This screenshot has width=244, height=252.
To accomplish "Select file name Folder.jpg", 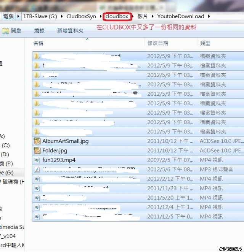I will point(55,151).
